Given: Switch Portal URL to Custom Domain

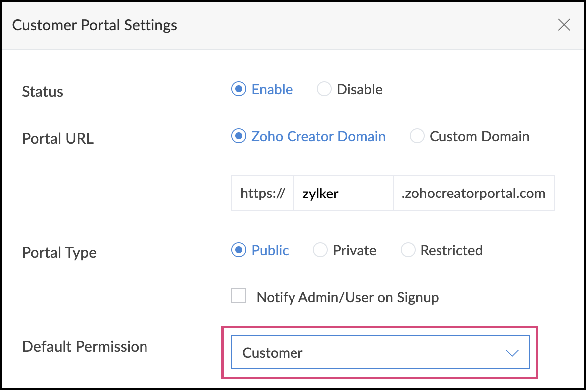Looking at the screenshot, I should click(417, 136).
